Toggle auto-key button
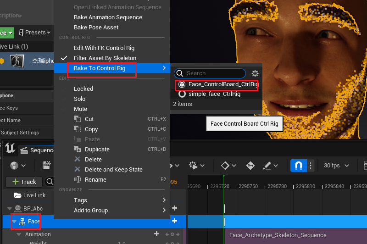Screen dimensions: 367x244 pos(250,166)
